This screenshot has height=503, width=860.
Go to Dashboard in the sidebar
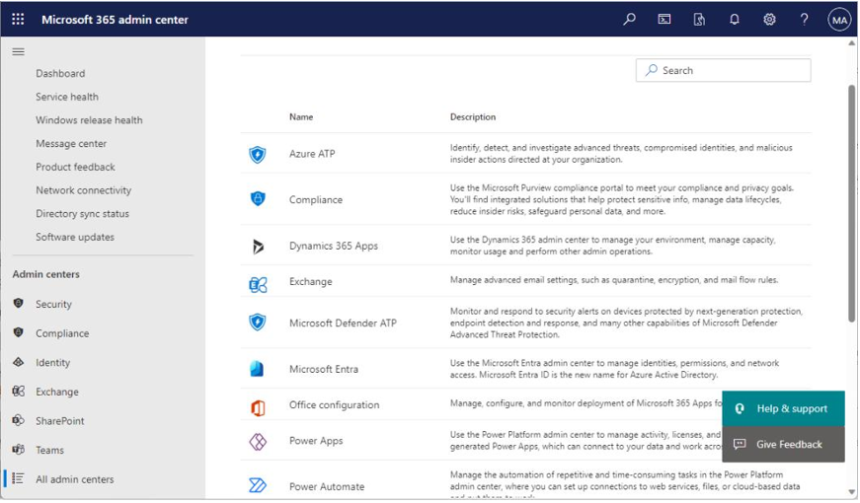60,73
